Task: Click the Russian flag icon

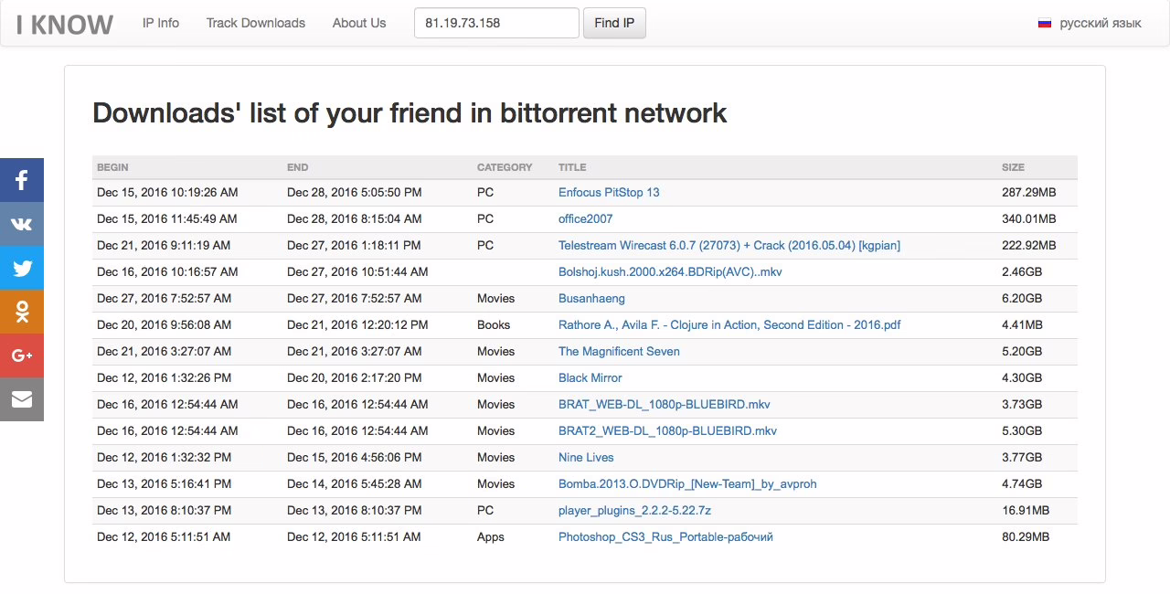Action: (1045, 24)
